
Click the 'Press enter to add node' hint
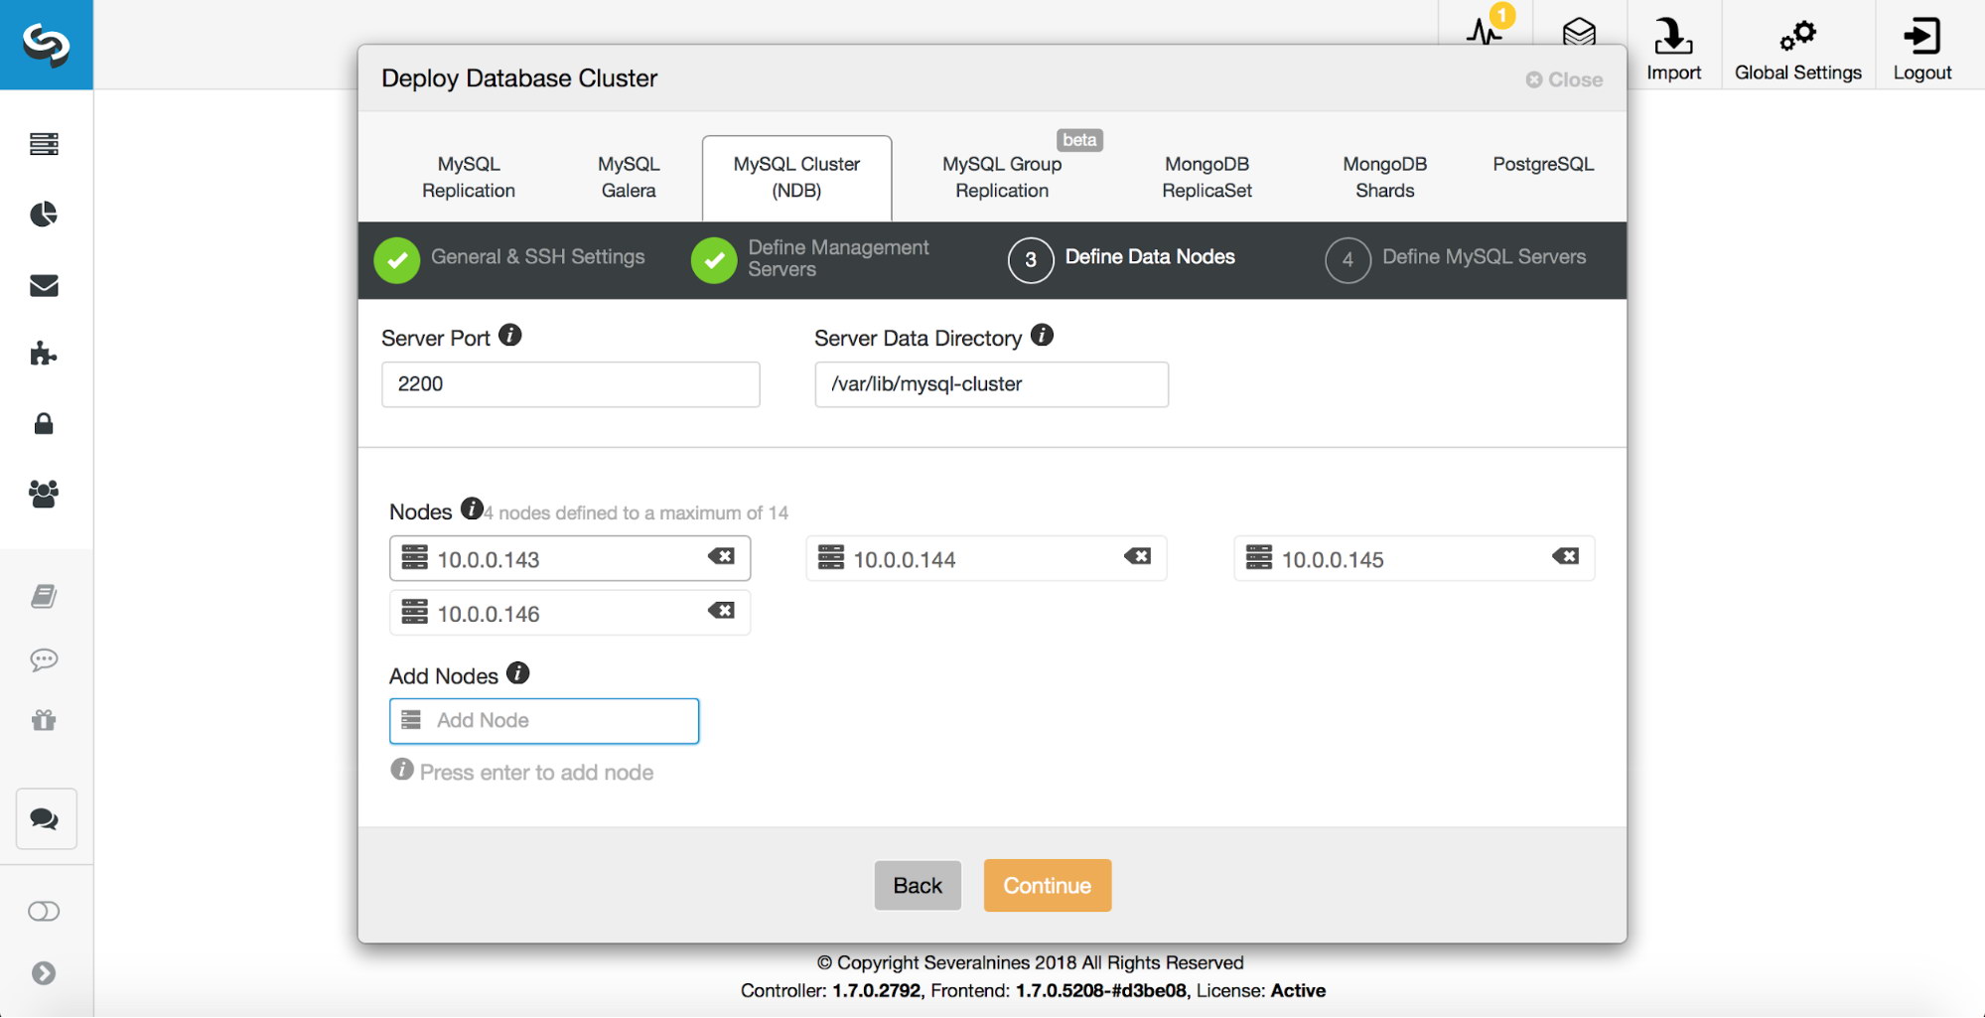536,773
